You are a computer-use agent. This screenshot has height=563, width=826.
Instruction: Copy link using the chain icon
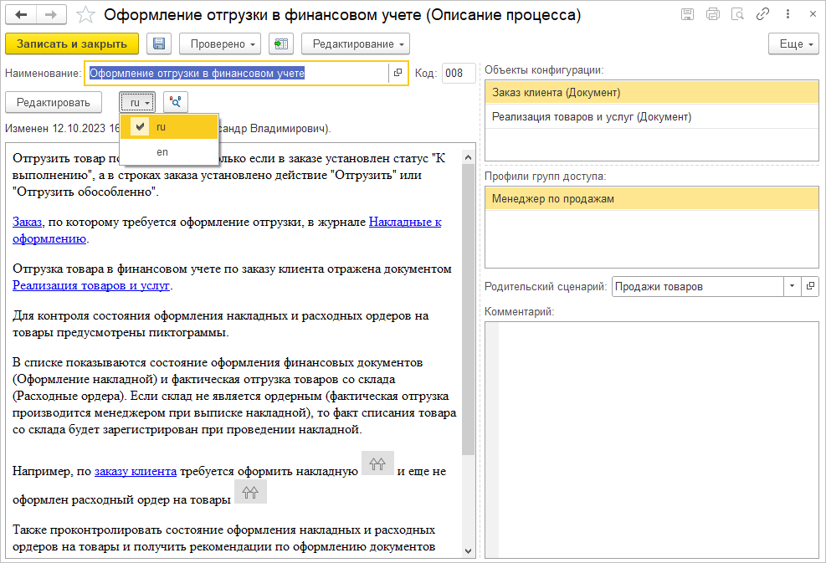[762, 15]
